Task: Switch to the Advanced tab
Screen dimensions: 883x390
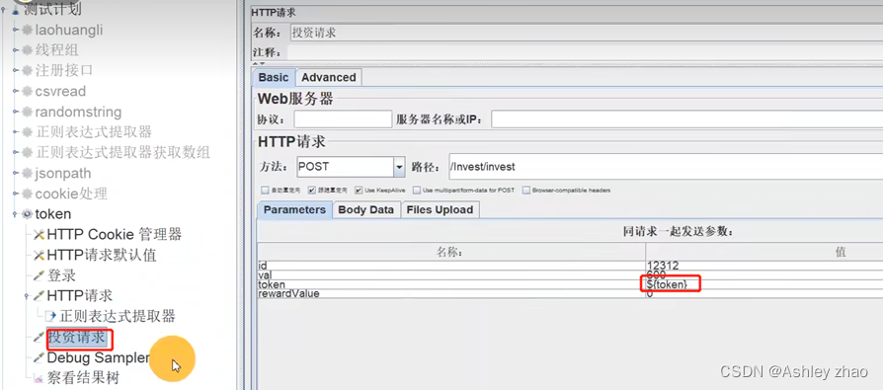Action: pyautogui.click(x=328, y=77)
